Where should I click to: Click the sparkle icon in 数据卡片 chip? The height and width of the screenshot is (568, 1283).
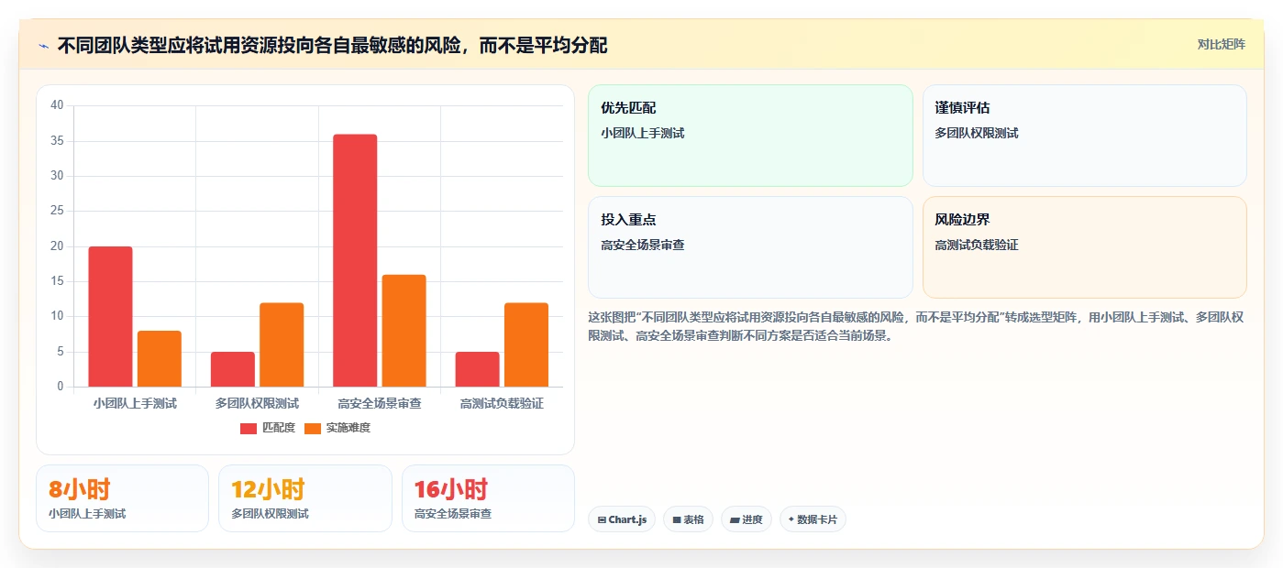(791, 519)
